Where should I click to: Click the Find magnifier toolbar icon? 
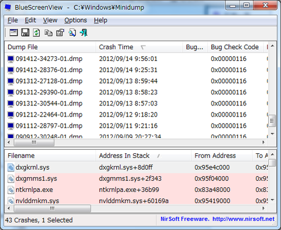[x=72, y=33]
